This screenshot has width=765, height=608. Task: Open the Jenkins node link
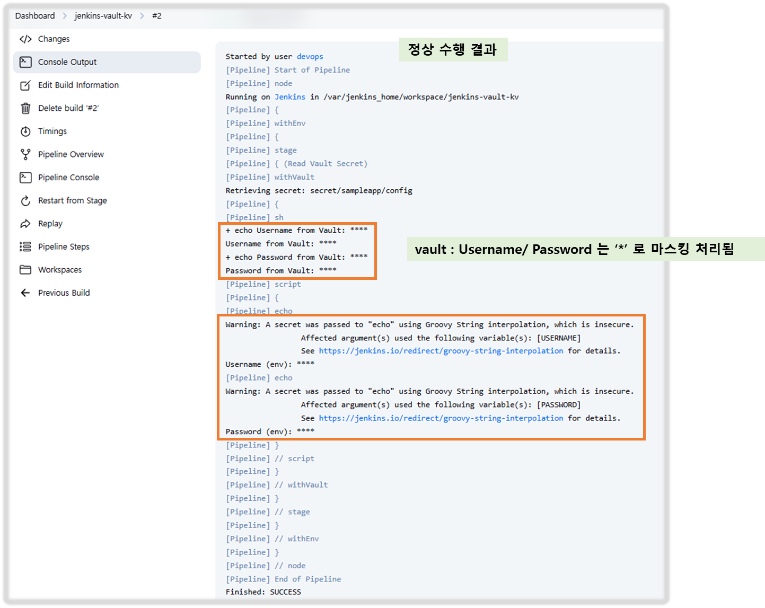(290, 97)
